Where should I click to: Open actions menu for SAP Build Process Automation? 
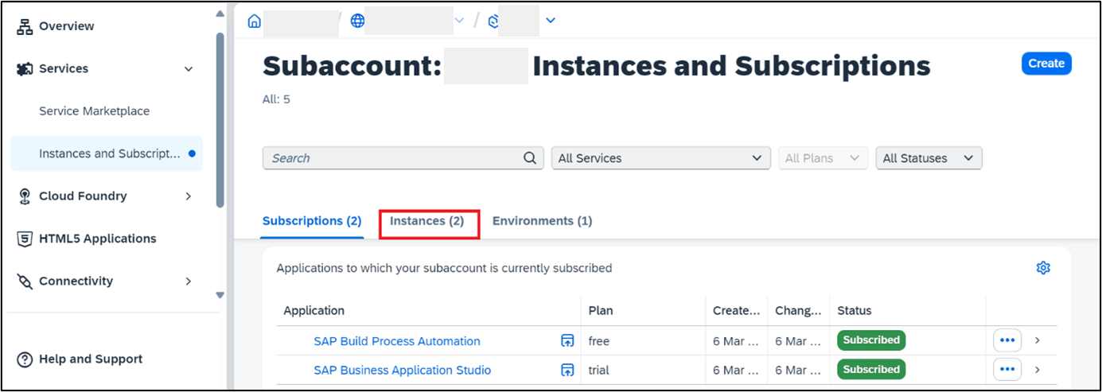1007,340
